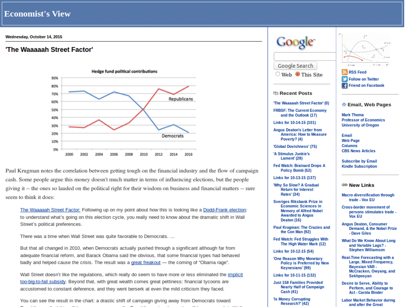Open Mark Thoma profile link

(x=352, y=115)
